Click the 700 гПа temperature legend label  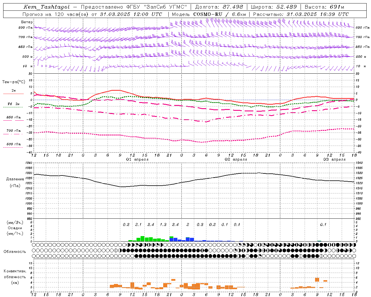(x=14, y=131)
